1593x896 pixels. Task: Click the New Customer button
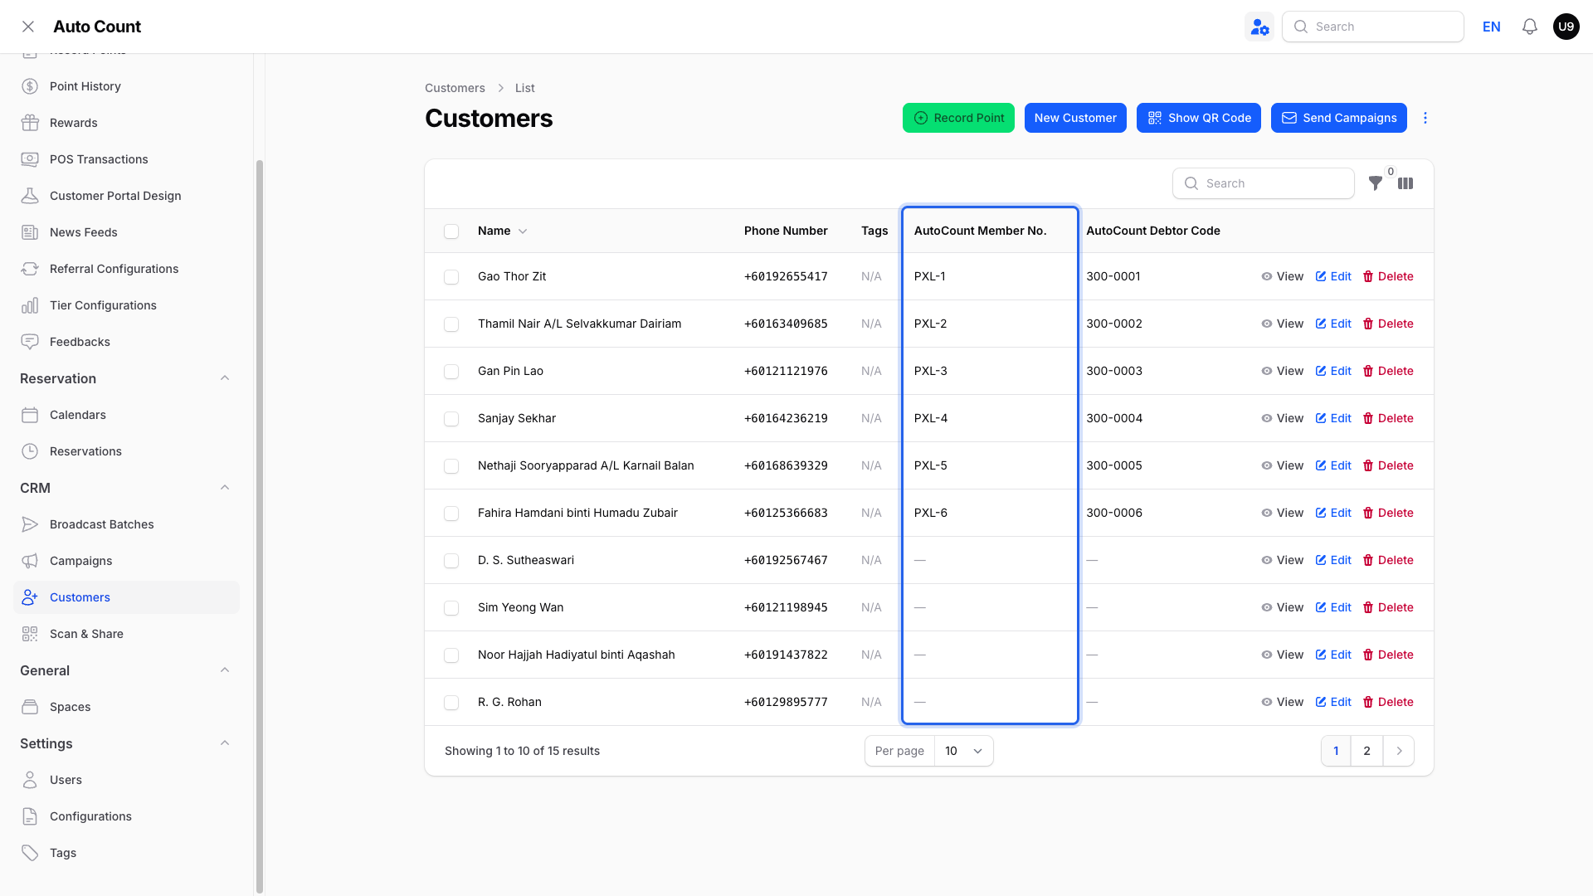point(1075,118)
